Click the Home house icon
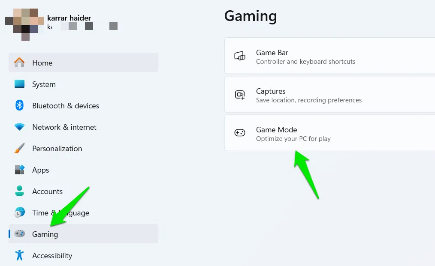This screenshot has width=435, height=266. (x=20, y=63)
